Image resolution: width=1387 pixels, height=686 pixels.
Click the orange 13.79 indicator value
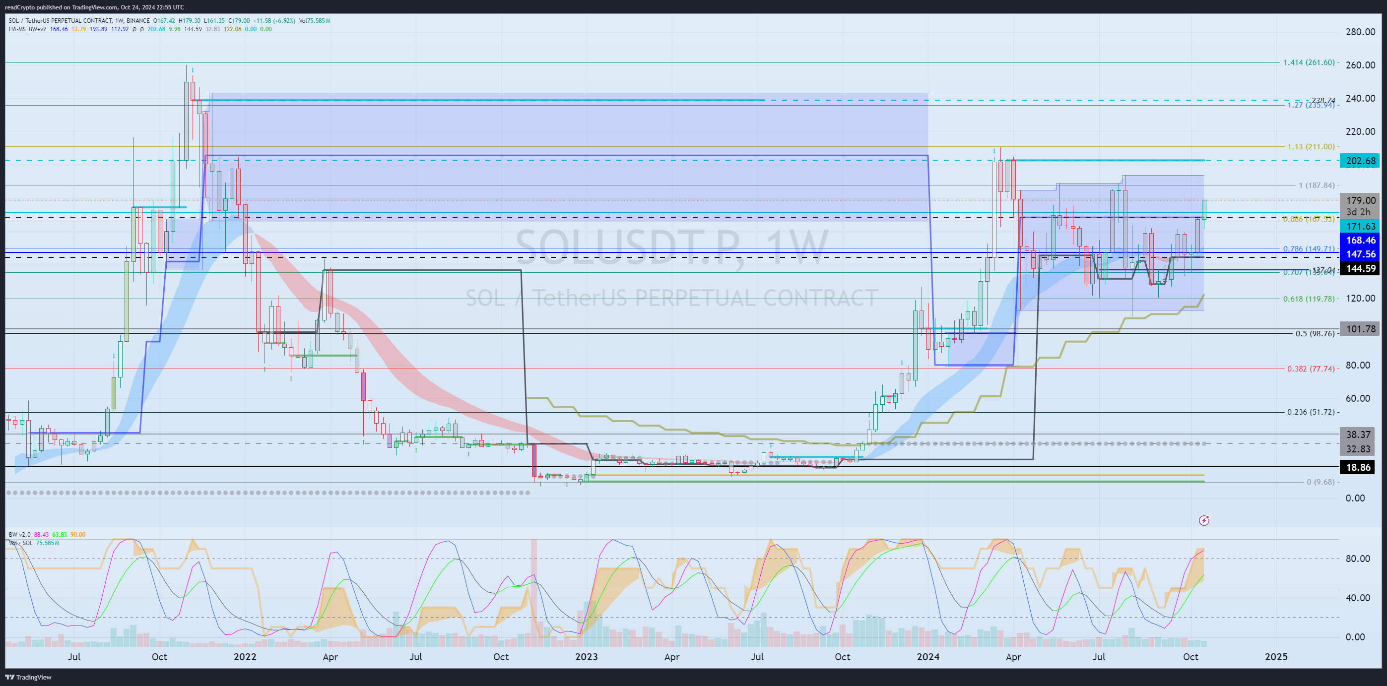(x=78, y=29)
